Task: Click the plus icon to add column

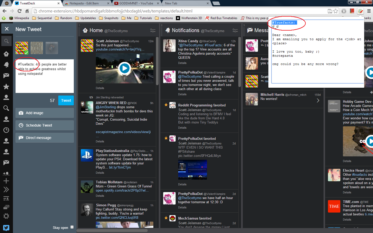Action: click(6, 181)
